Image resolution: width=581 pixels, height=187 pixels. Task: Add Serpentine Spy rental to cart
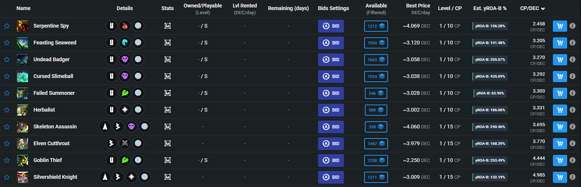pyautogui.click(x=560, y=26)
